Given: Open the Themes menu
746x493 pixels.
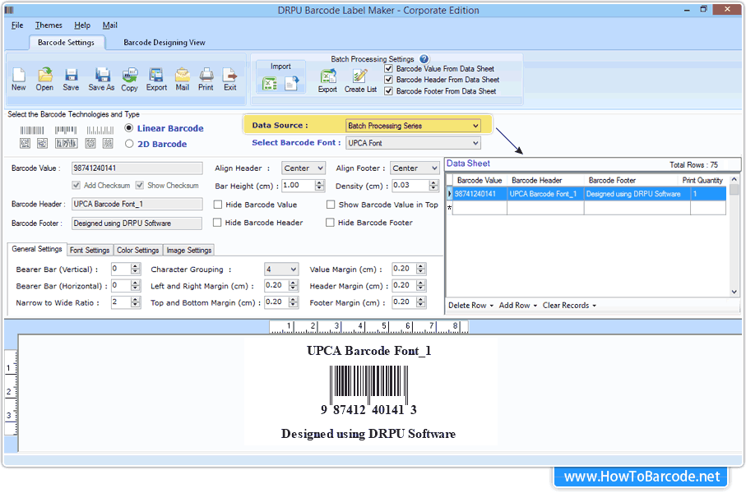Looking at the screenshot, I should coord(49,25).
